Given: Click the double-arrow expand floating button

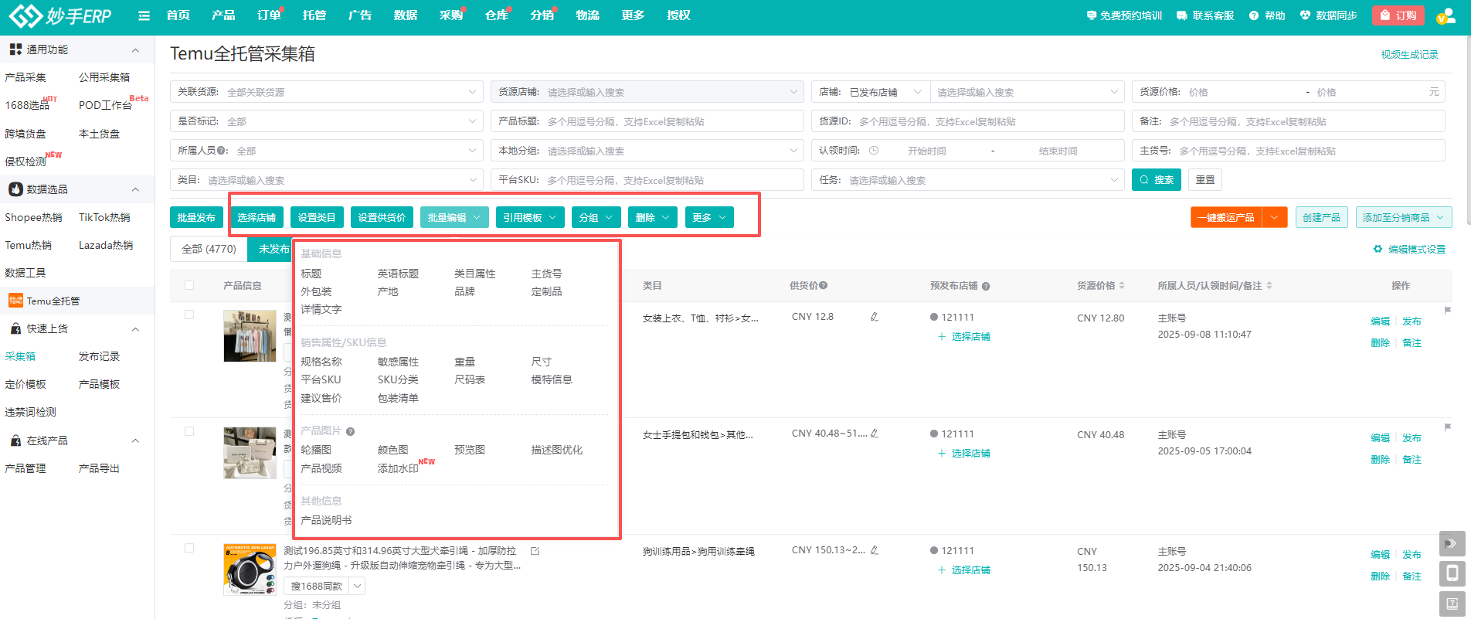Looking at the screenshot, I should (x=1452, y=543).
